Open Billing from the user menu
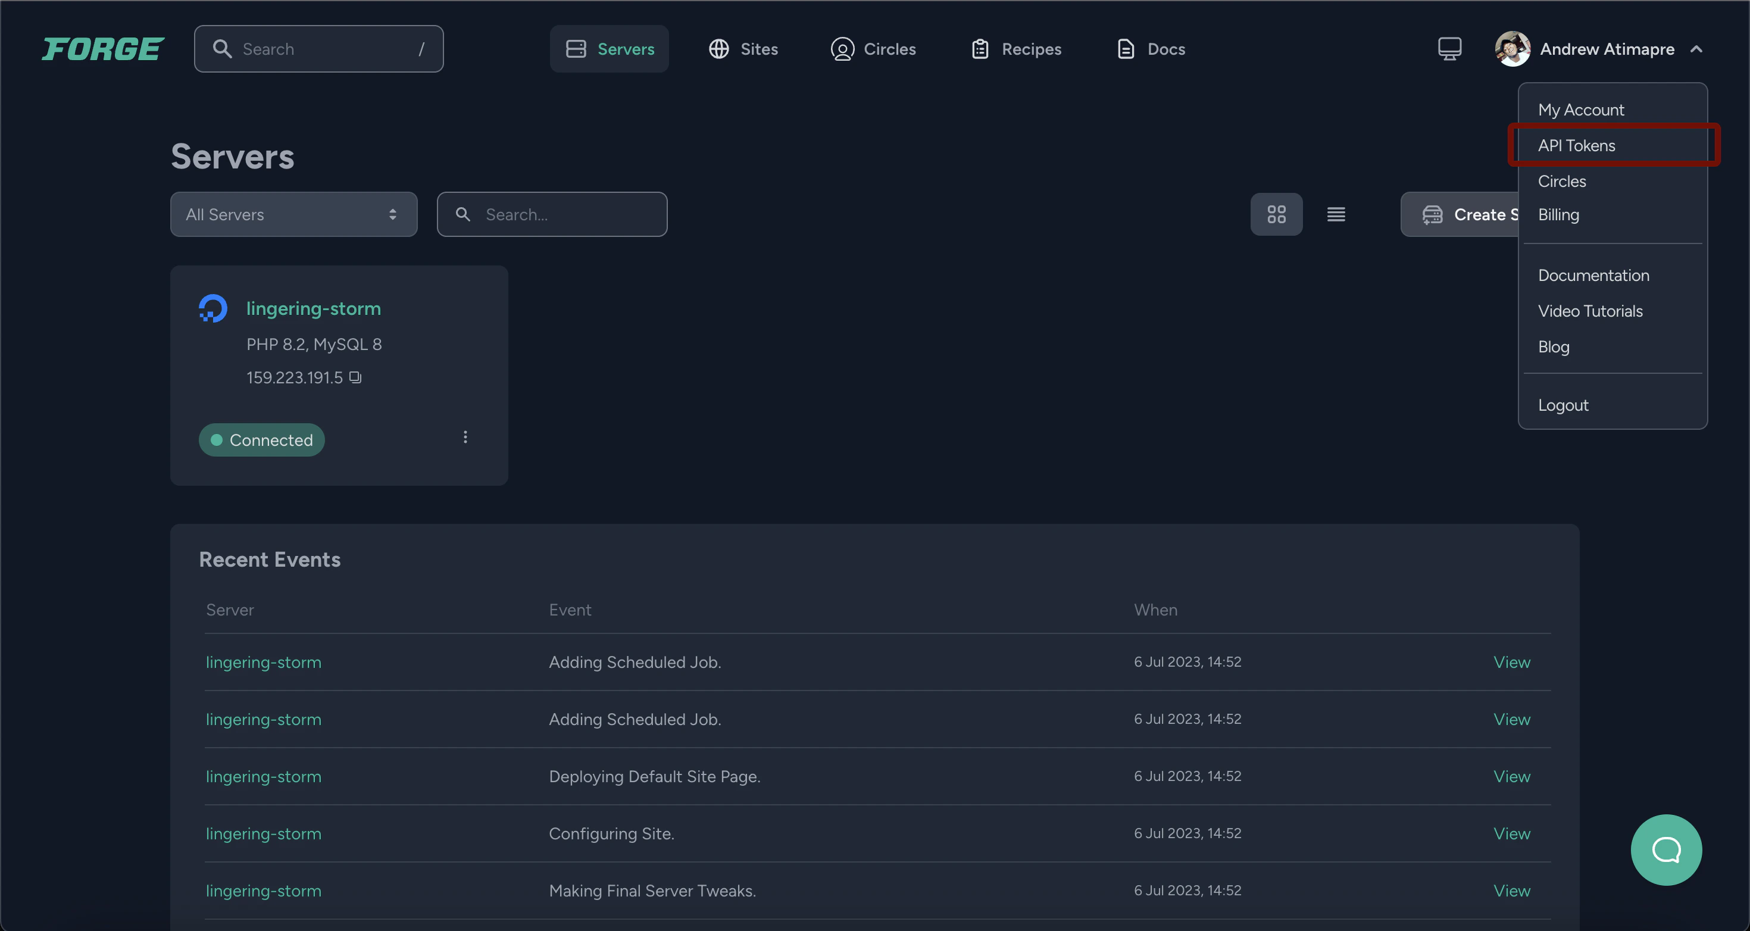The image size is (1750, 931). [x=1558, y=215]
